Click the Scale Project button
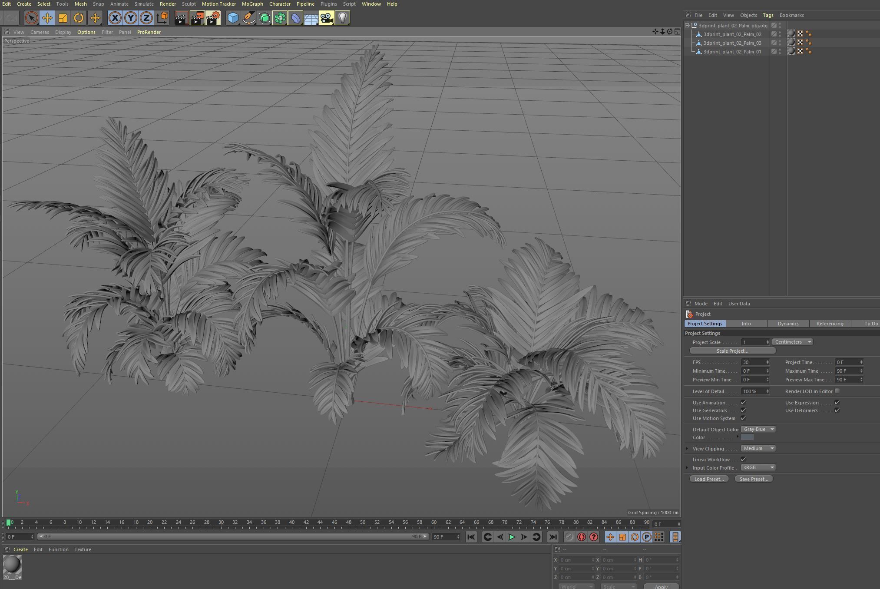The width and height of the screenshot is (880, 589). tap(732, 351)
